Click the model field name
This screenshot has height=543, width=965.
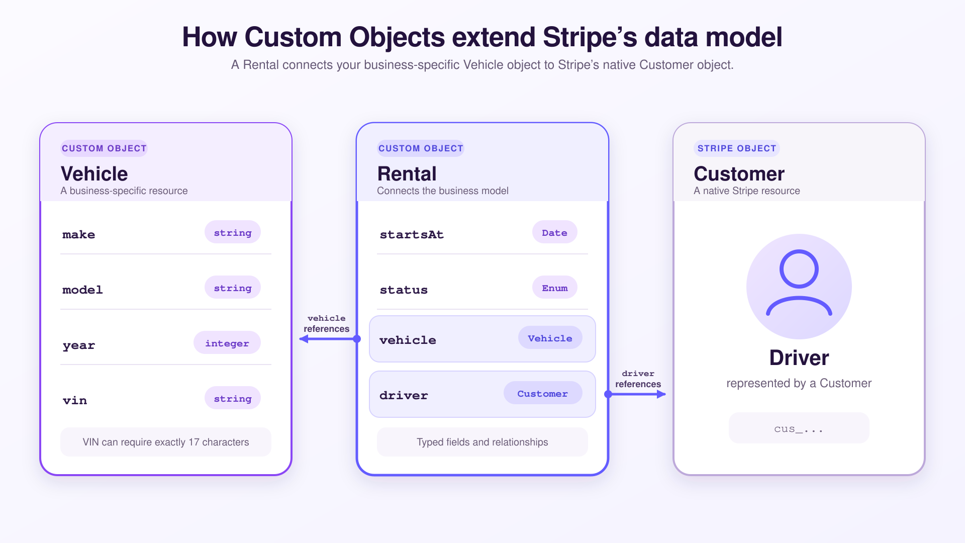coord(82,290)
